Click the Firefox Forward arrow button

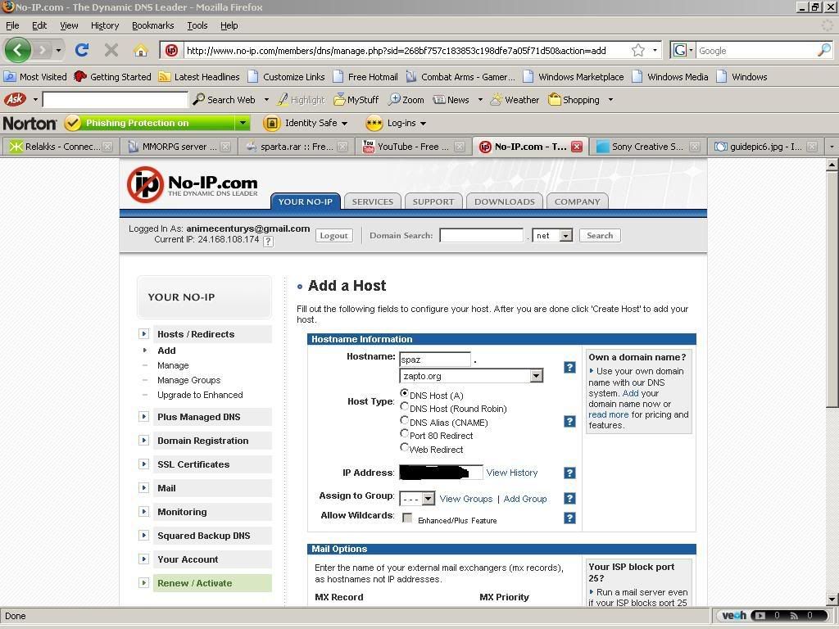point(43,50)
